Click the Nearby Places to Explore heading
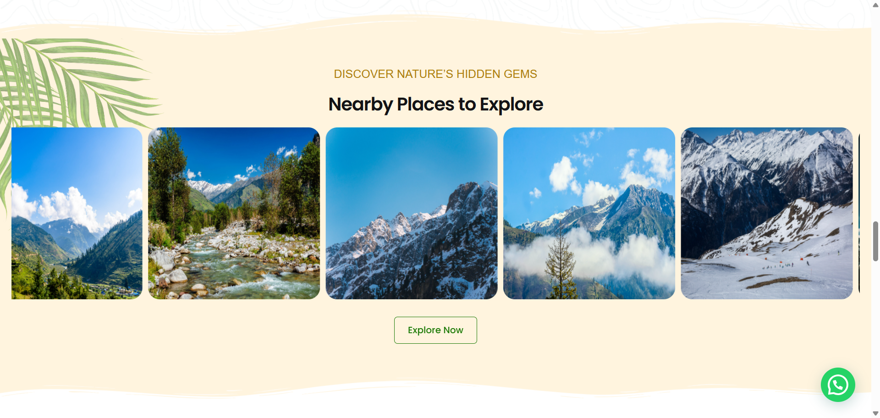The image size is (880, 418). 435,104
